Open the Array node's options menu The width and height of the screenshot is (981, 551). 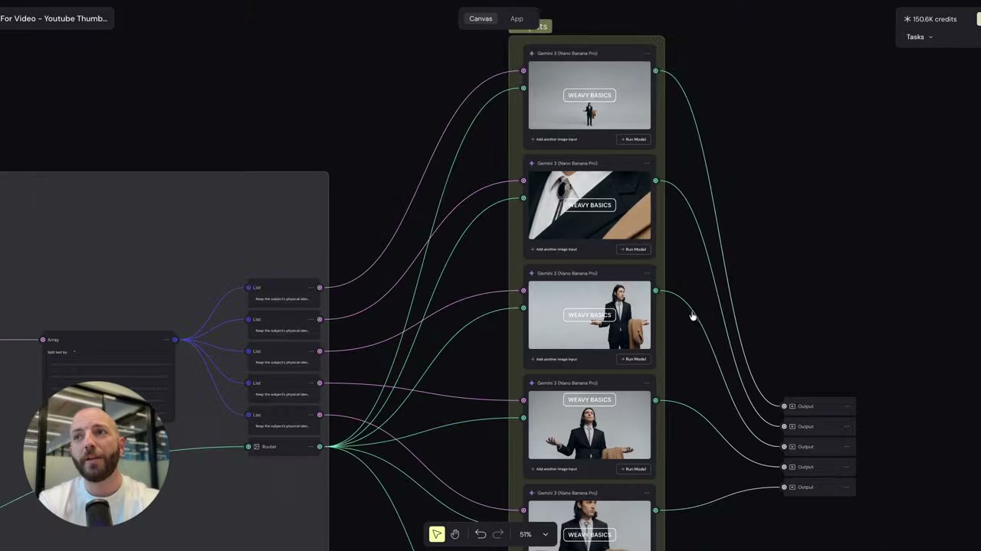(x=166, y=340)
